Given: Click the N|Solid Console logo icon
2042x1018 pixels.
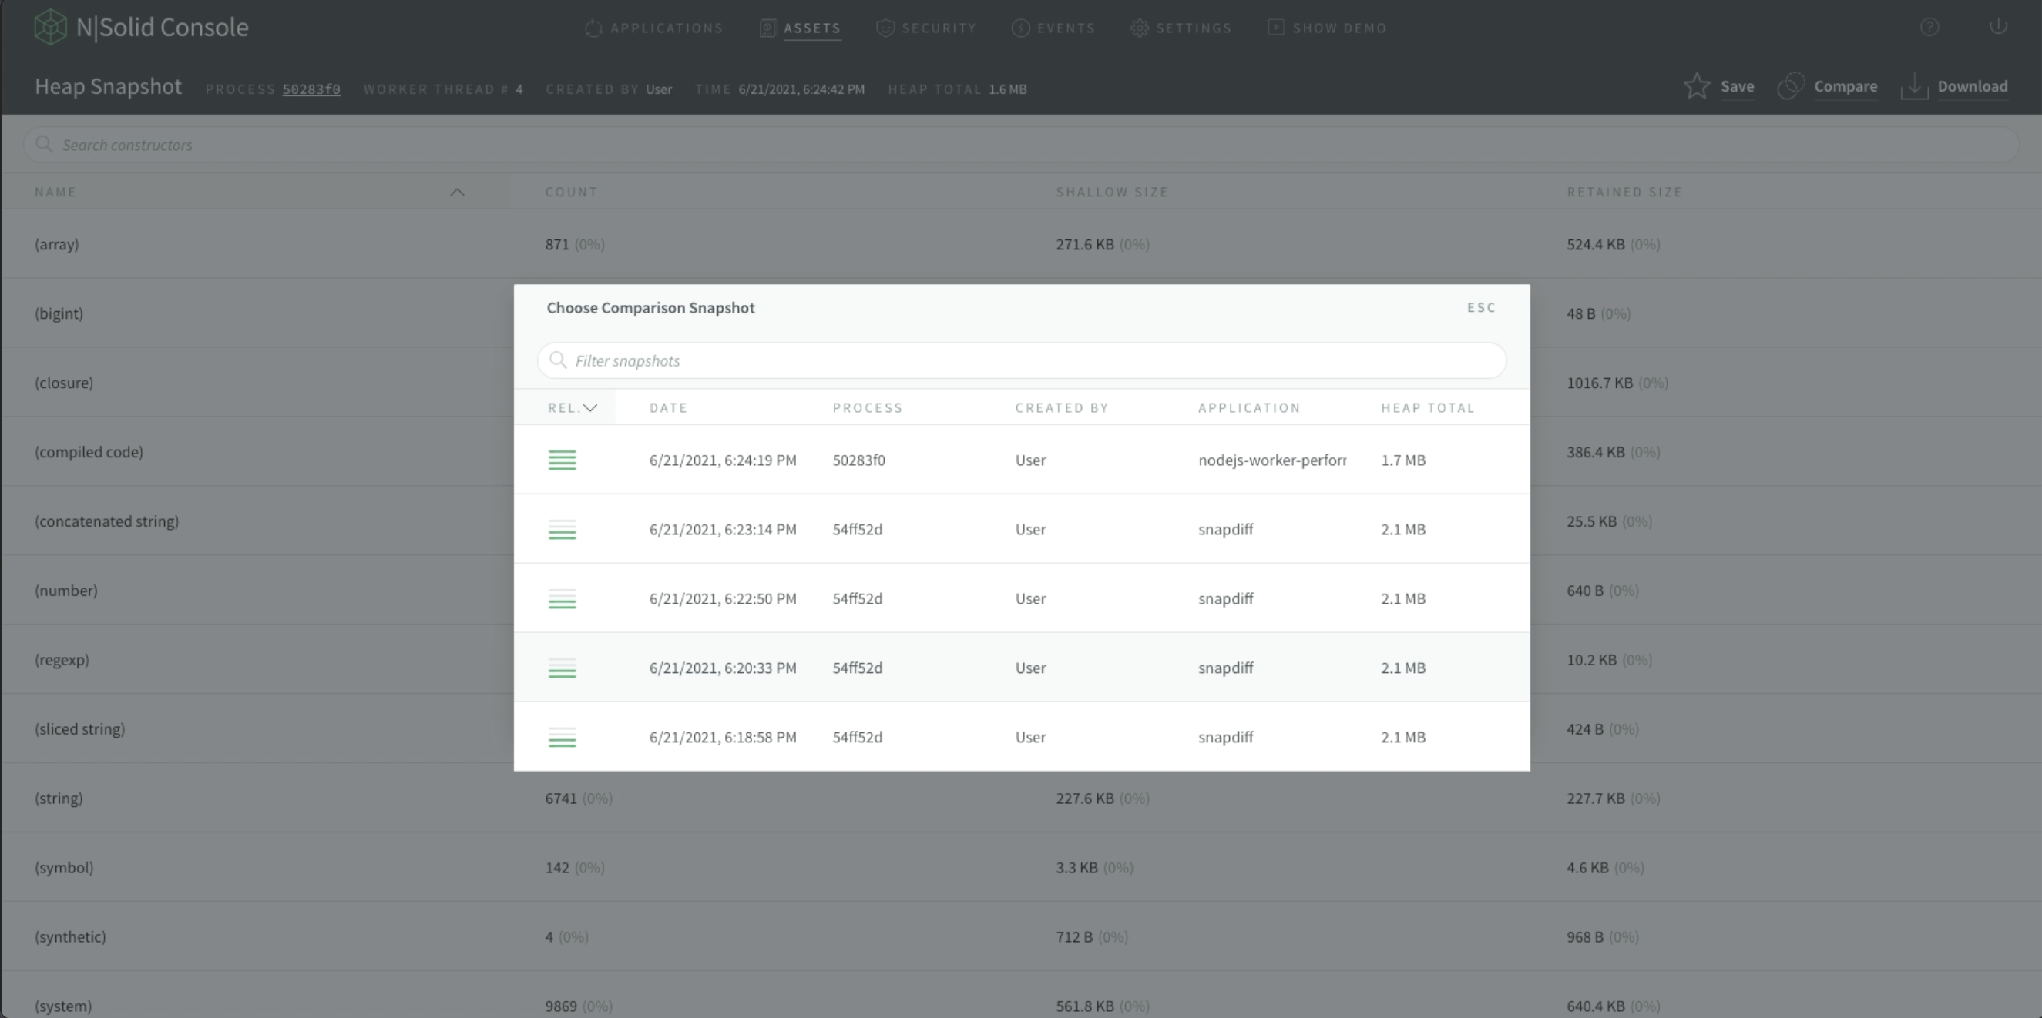Looking at the screenshot, I should pyautogui.click(x=50, y=27).
